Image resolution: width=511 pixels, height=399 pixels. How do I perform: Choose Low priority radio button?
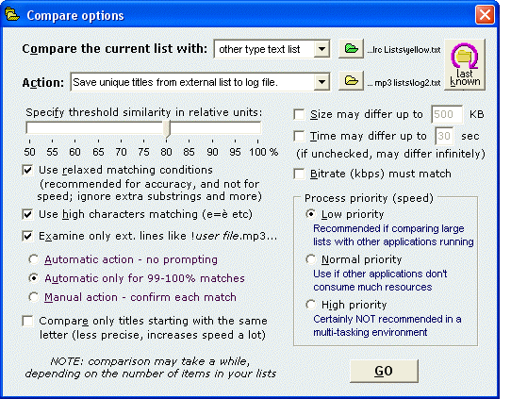pos(311,214)
